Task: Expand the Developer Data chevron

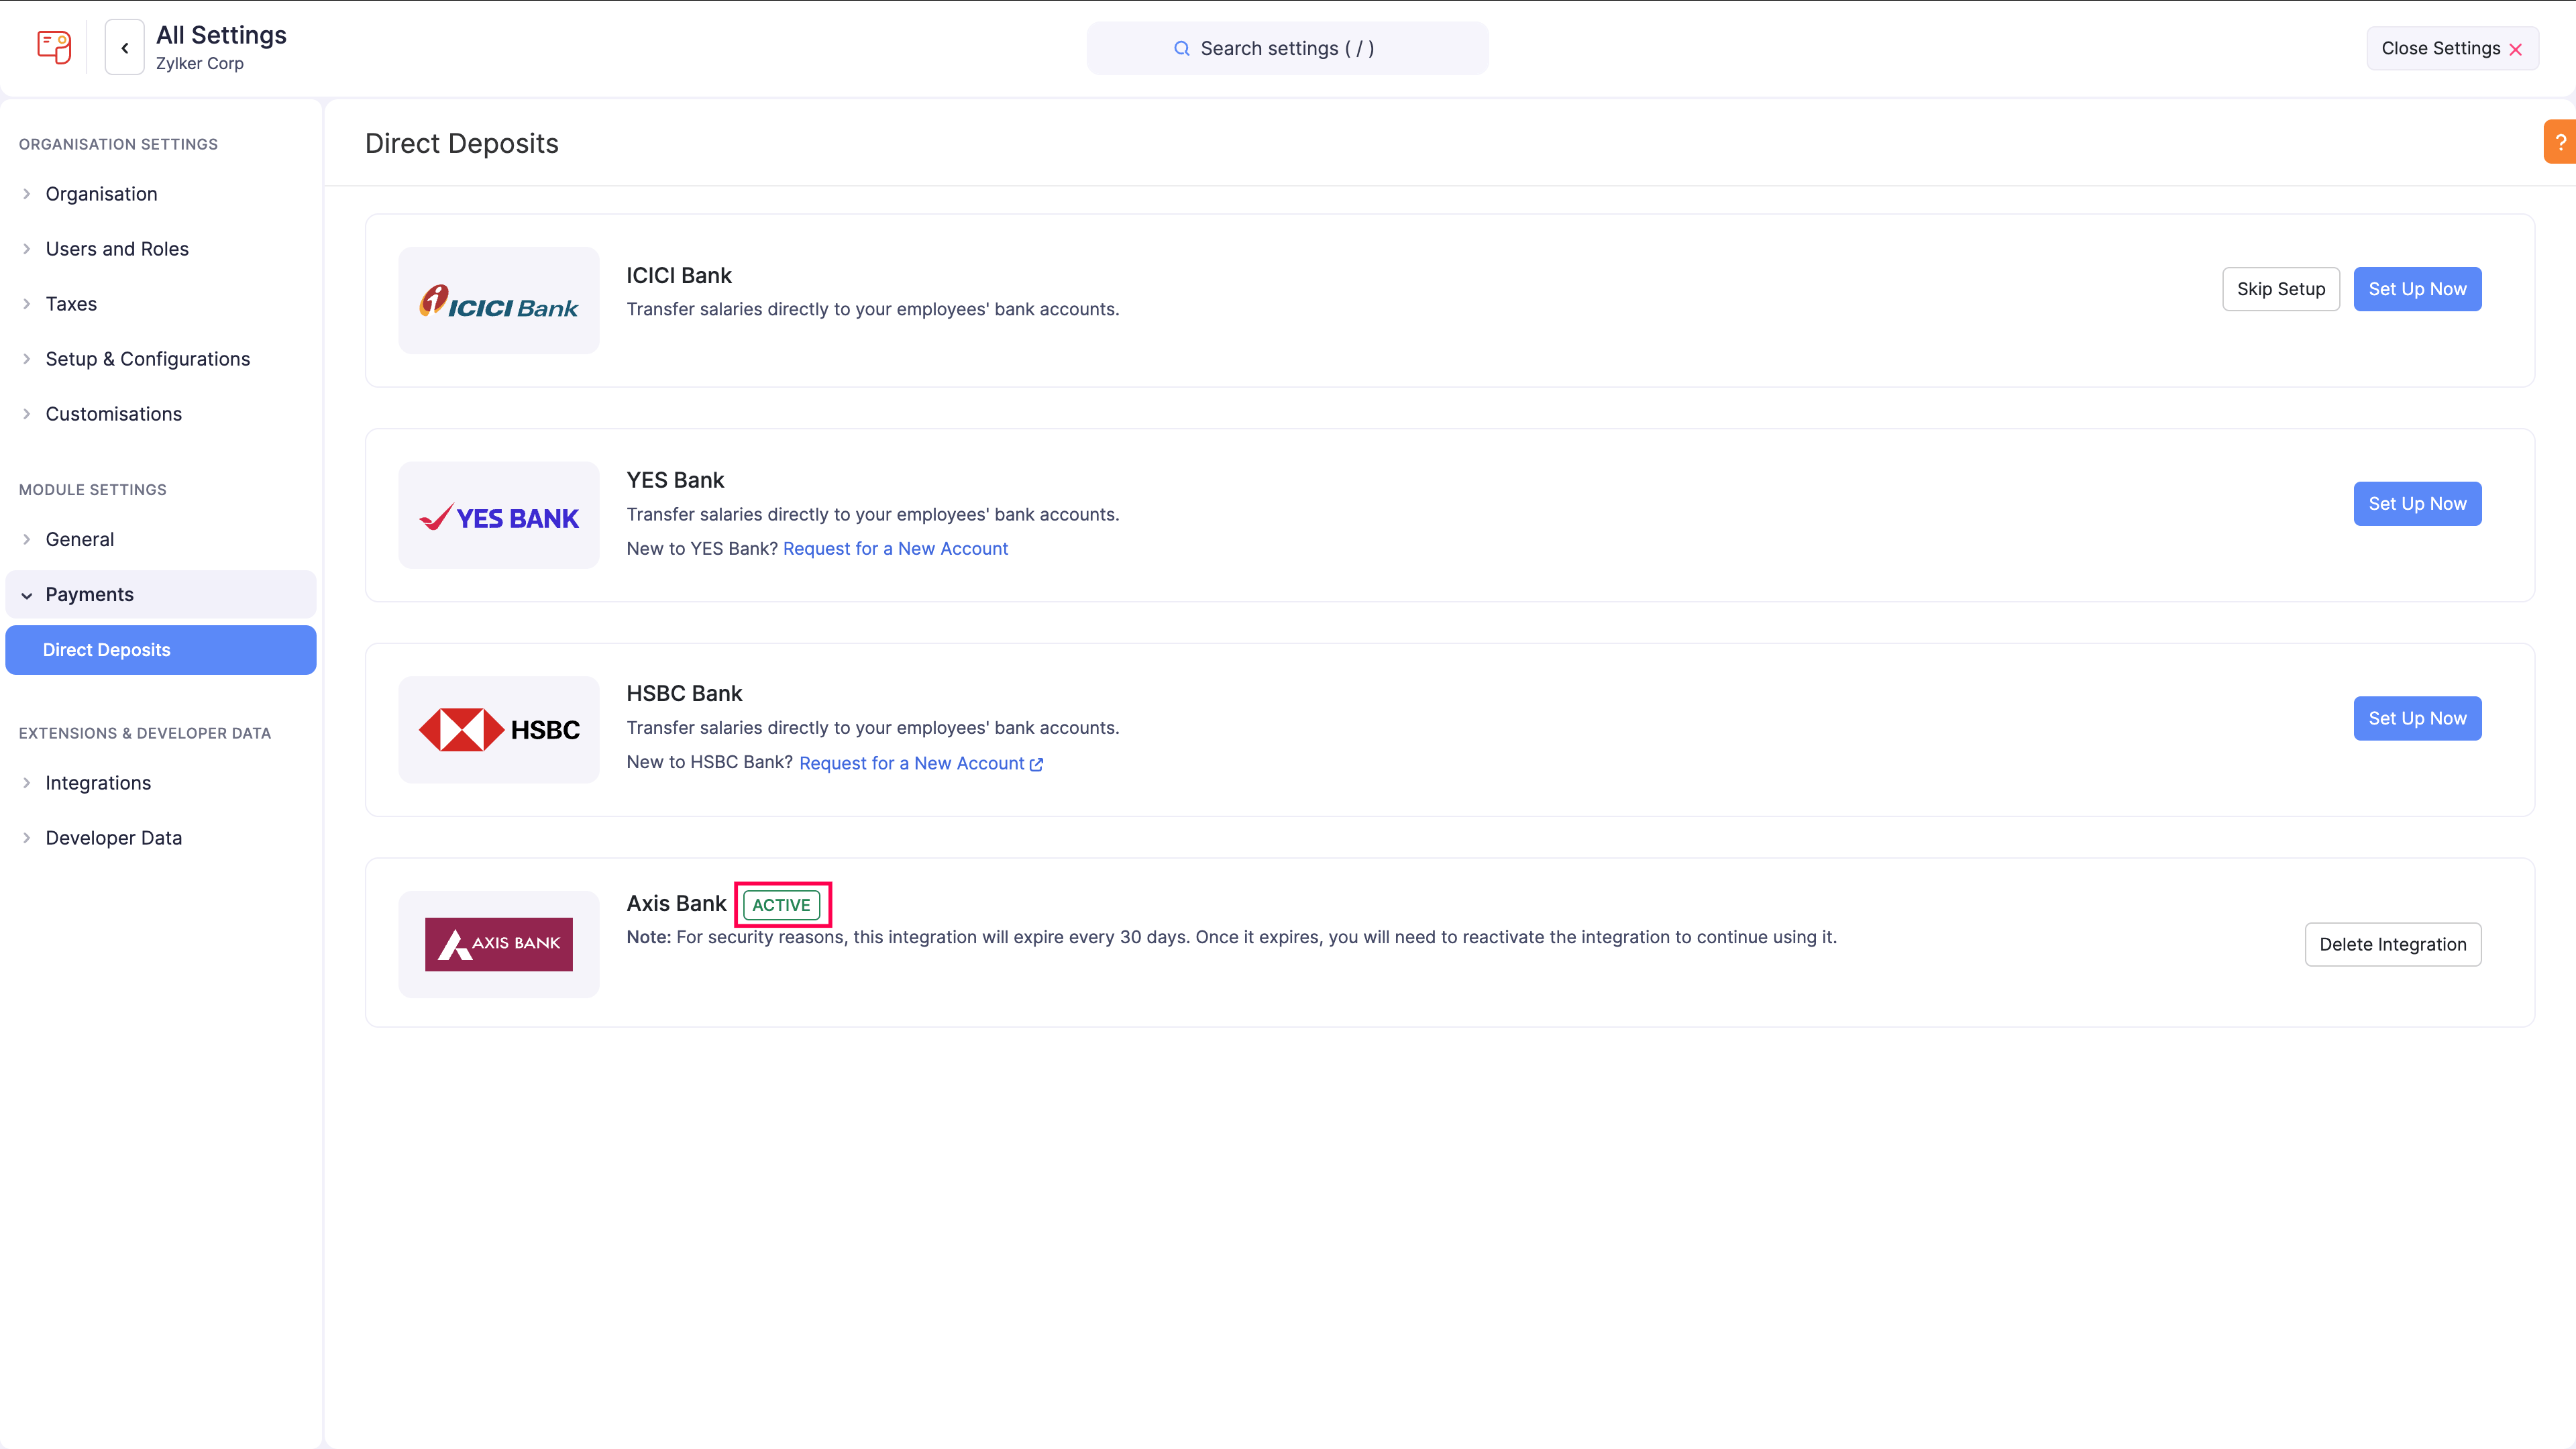Action: pyautogui.click(x=27, y=838)
